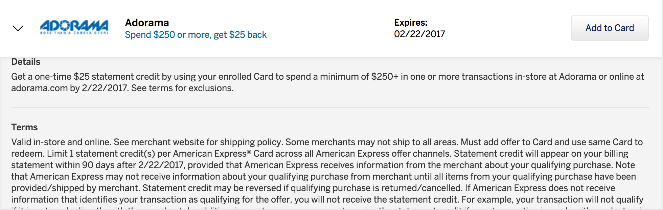Open the Spend $250, get $25 back link
Viewport: 663px width, 210px height.
[196, 35]
